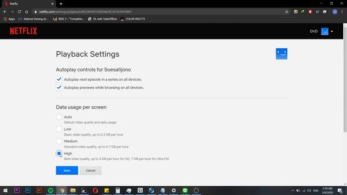Open File Explorer from the taskbar
This screenshot has width=347, height=195.
click(x=73, y=190)
